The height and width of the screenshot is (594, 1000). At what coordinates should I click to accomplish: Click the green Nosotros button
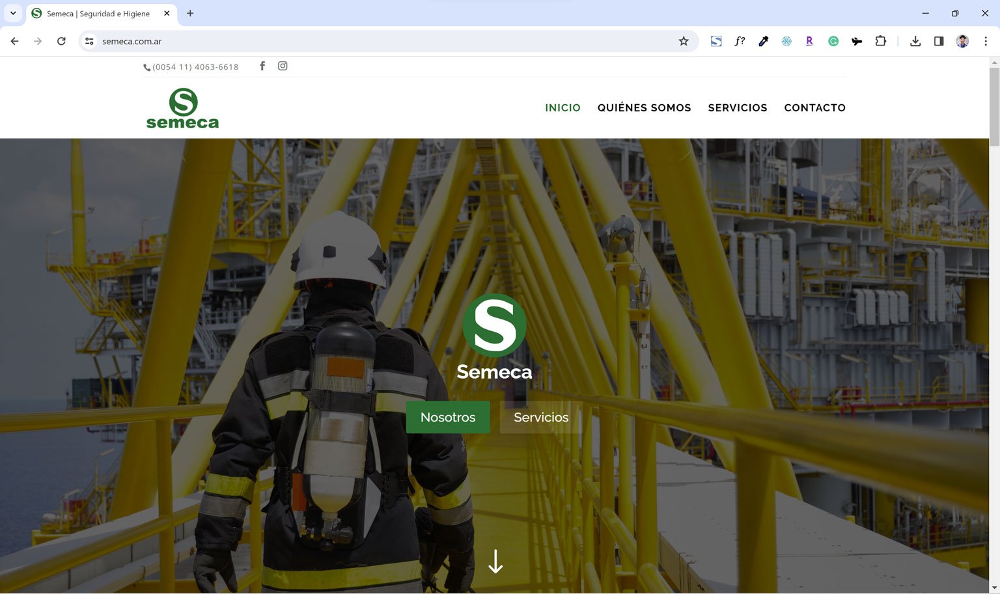pyautogui.click(x=448, y=417)
